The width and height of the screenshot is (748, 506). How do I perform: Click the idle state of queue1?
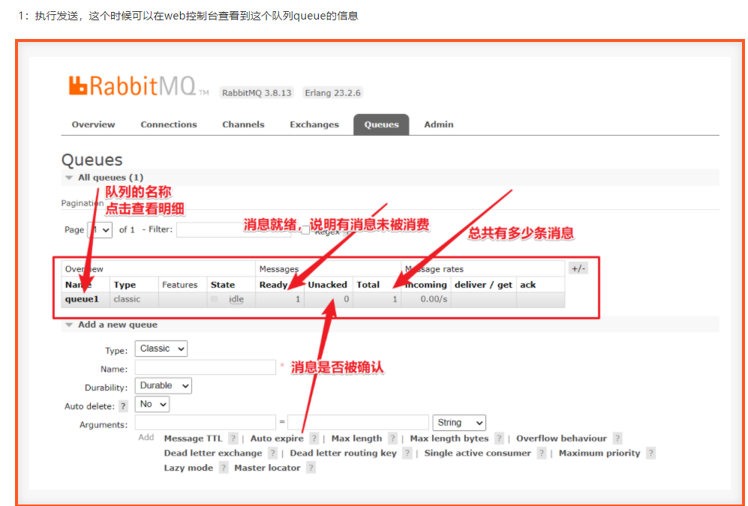[236, 299]
